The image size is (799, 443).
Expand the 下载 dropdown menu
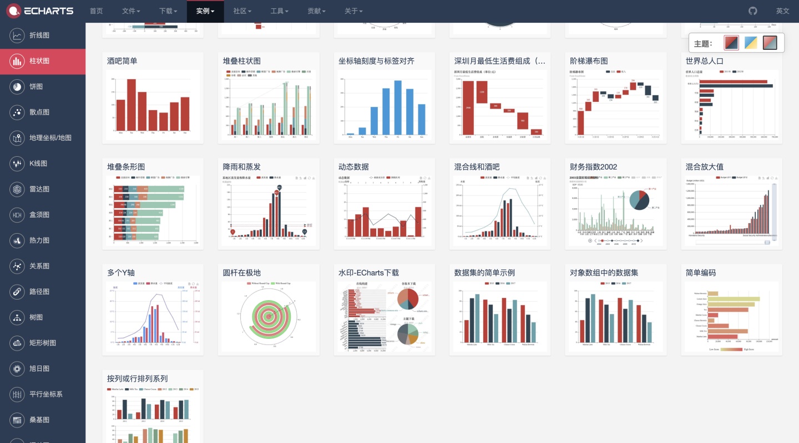168,11
